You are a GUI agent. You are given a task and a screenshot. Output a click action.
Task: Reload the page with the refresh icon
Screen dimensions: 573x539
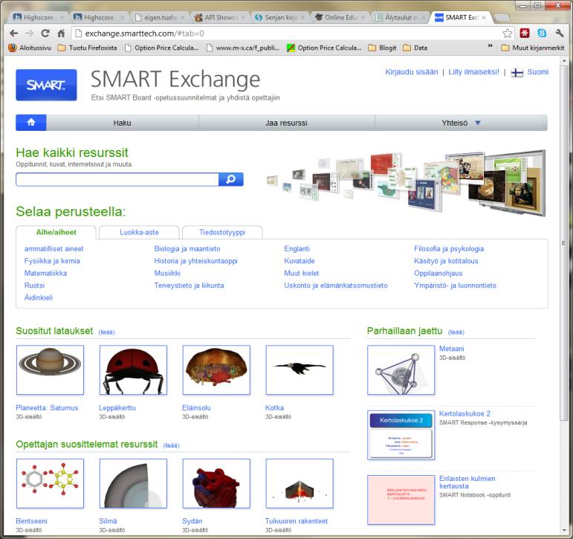45,33
